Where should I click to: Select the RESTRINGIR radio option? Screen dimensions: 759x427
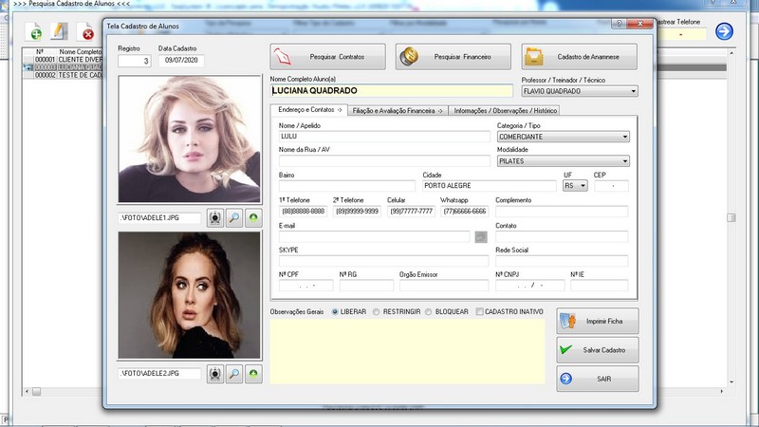[x=376, y=312]
